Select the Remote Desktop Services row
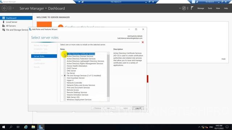This screenshot has height=130, width=232. [77, 92]
